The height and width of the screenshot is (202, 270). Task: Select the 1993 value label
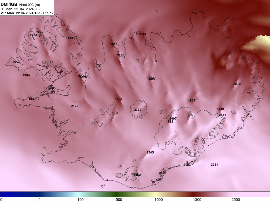[26, 75]
